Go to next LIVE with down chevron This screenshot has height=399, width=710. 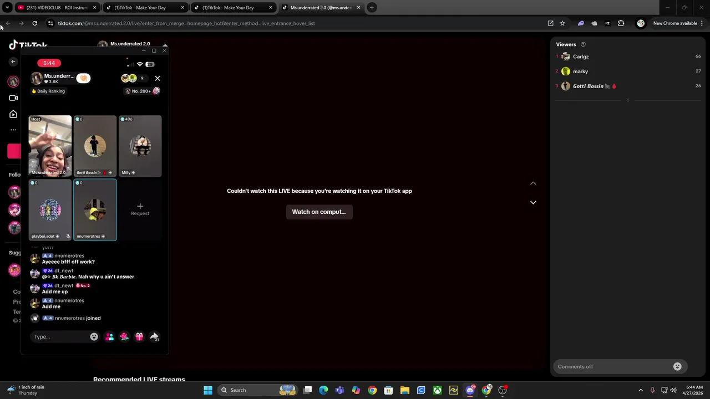point(533,202)
